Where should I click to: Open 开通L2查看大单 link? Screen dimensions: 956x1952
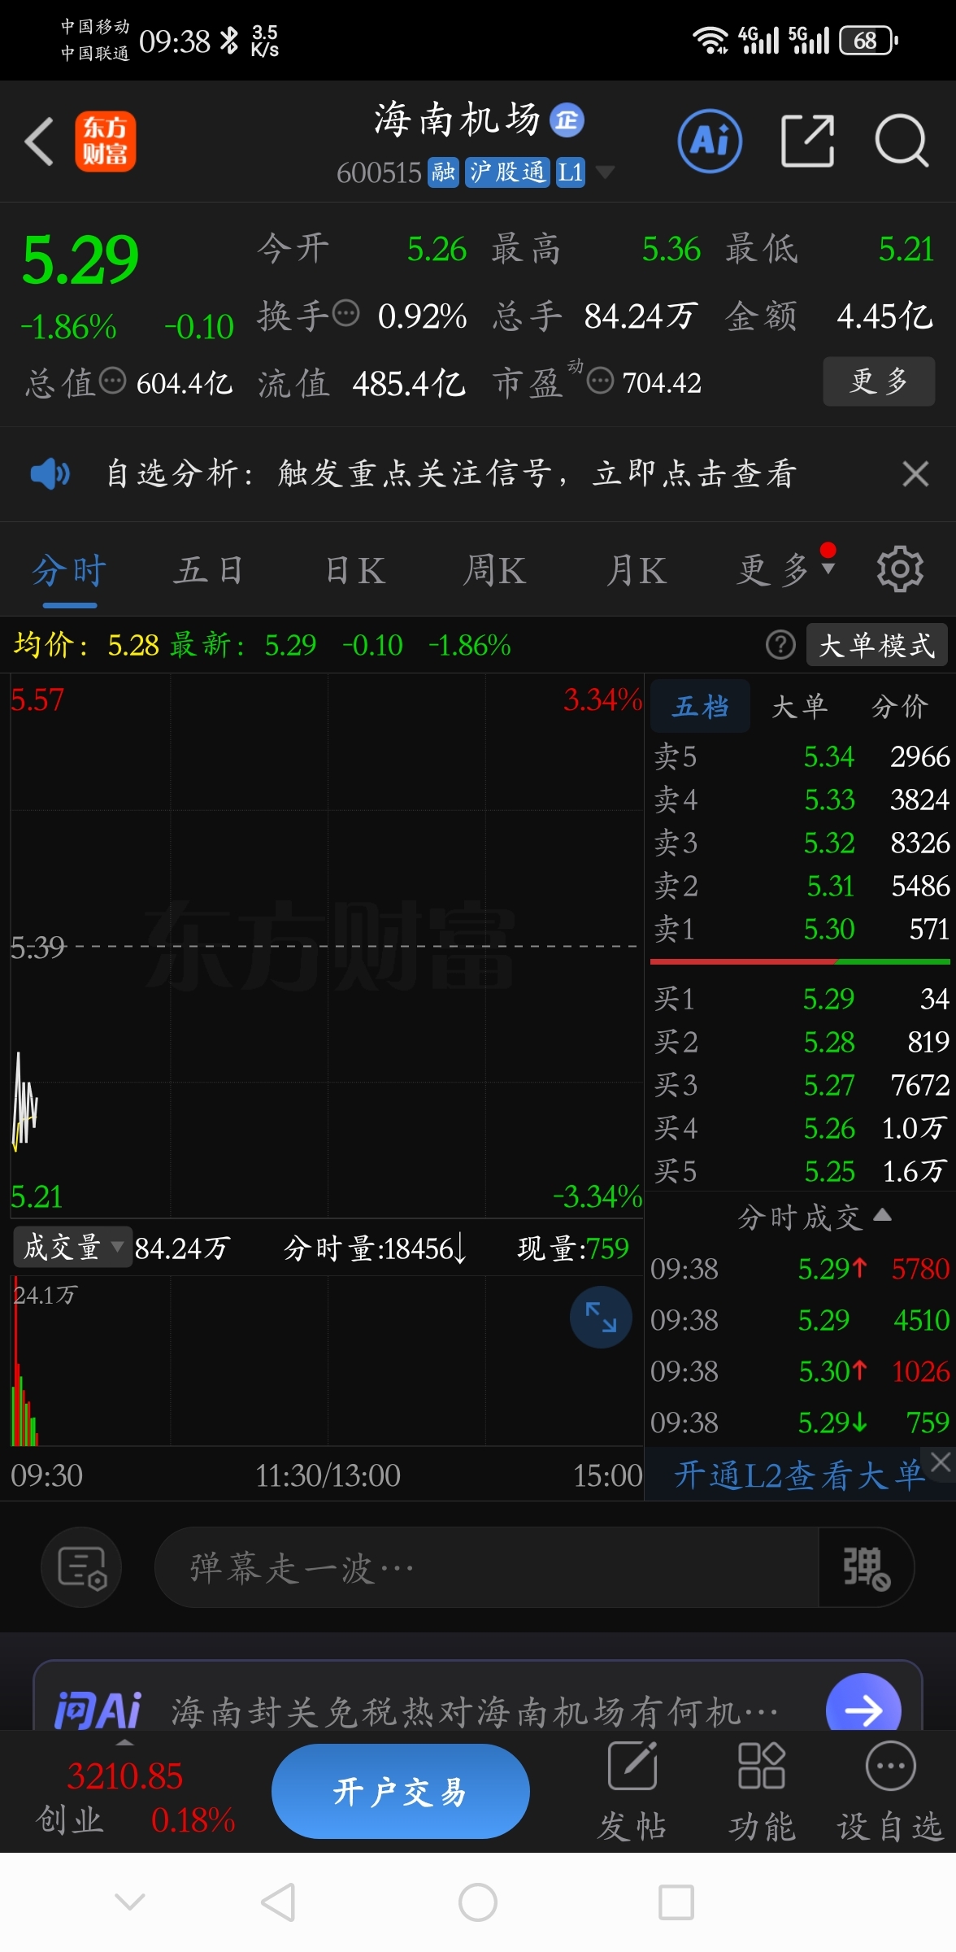(x=799, y=1474)
